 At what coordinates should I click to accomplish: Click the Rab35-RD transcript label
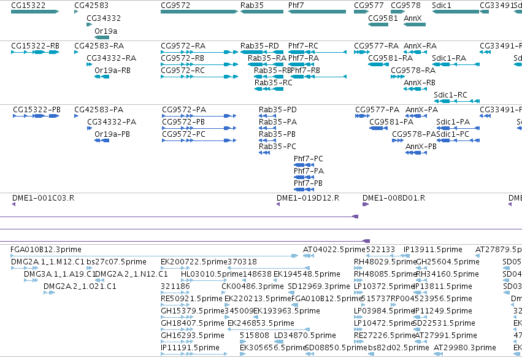point(259,45)
